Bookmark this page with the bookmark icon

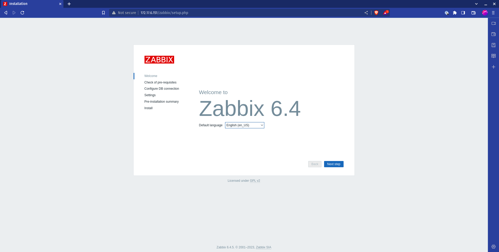(x=103, y=13)
